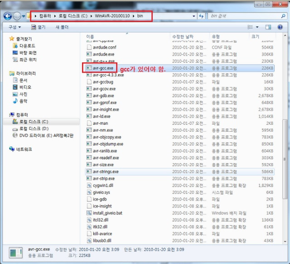The image size is (290, 264).
Task: Click the avrdude.conf file icon
Action: [89, 47]
